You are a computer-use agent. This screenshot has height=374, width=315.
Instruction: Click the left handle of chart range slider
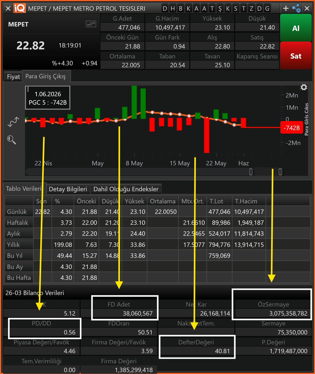coord(251,171)
